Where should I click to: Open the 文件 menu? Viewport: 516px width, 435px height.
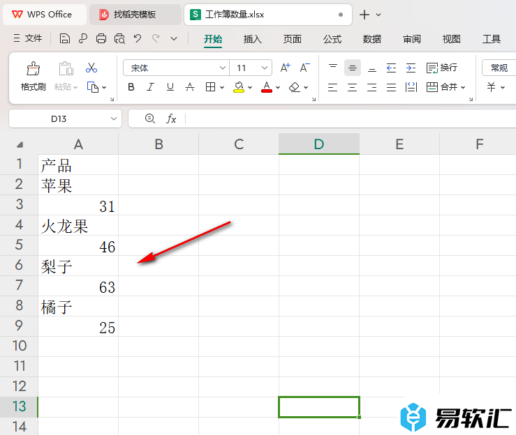(28, 39)
